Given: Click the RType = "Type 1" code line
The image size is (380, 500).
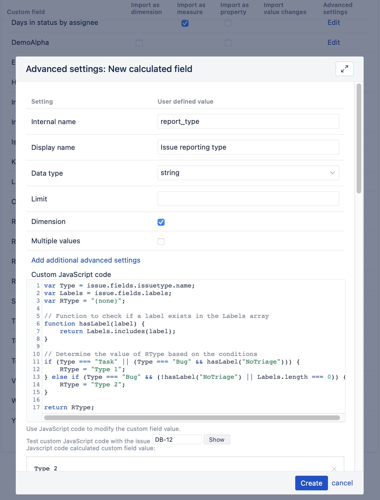Looking at the screenshot, I should click(x=92, y=369).
